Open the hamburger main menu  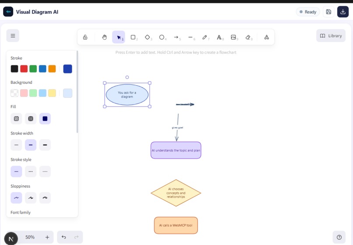tap(13, 36)
